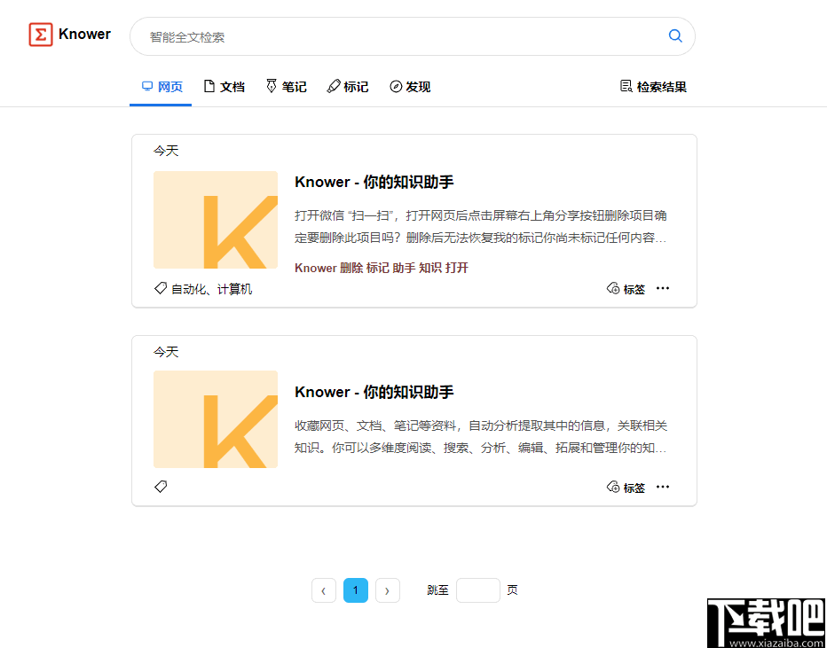Image resolution: width=827 pixels, height=648 pixels.
Task: Open the second card's title about 收藏网页
Action: 374,392
